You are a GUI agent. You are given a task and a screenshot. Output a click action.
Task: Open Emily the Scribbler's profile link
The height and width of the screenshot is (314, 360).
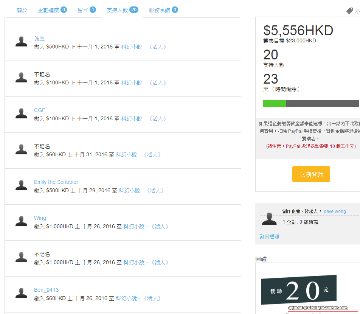[56, 182]
